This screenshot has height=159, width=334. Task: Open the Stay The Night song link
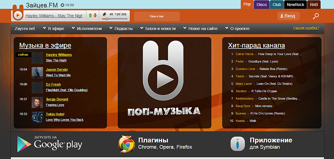pyautogui.click(x=56, y=60)
